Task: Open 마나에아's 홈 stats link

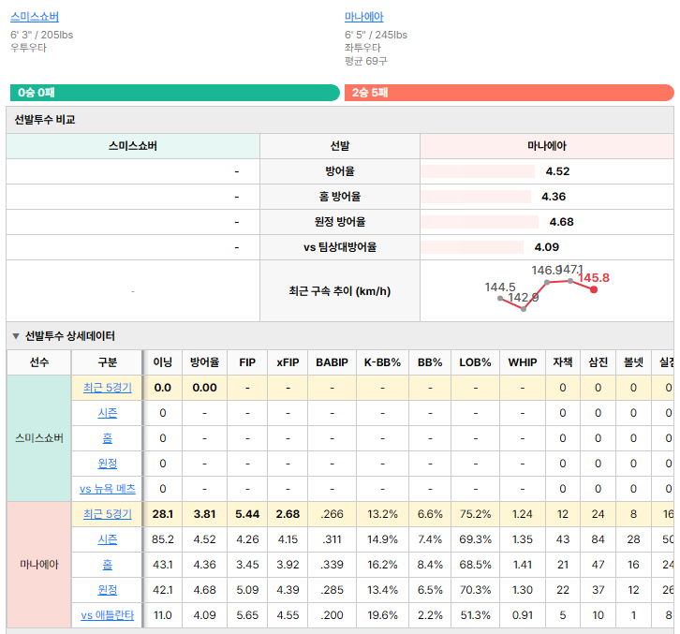Action: (107, 564)
